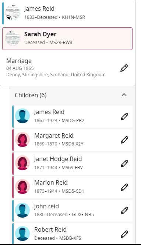Screen dimensions: 141x245
Task: Collapse the Children (6) section chevron
Action: (x=124, y=95)
